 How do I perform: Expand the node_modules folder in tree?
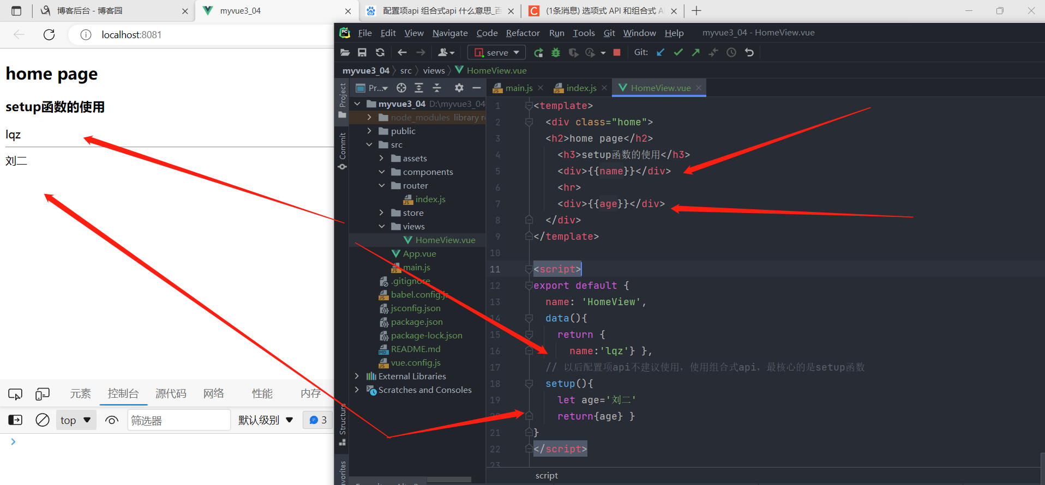click(369, 117)
